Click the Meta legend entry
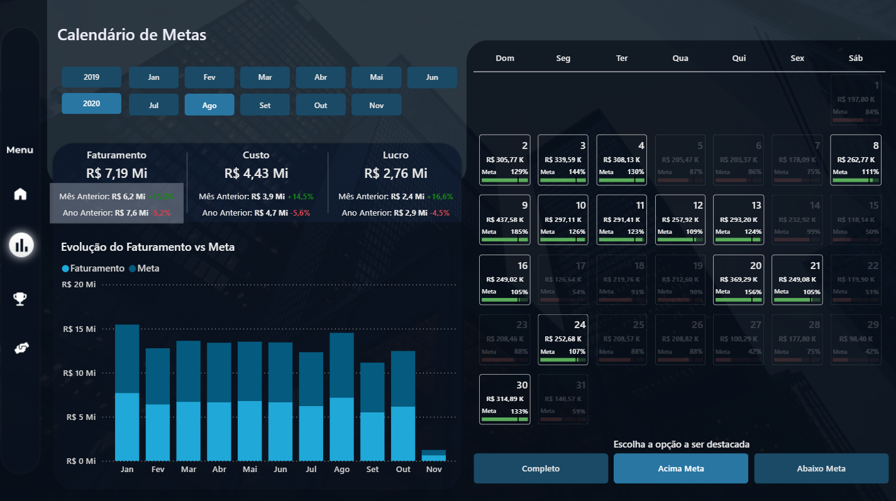Viewport: 896px width, 501px height. tap(144, 268)
